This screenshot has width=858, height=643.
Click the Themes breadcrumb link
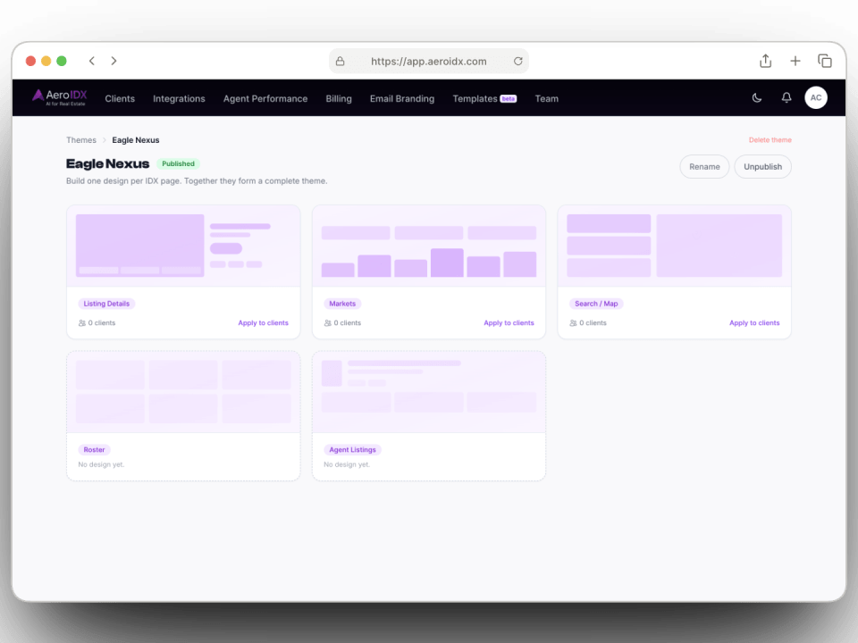pos(81,140)
